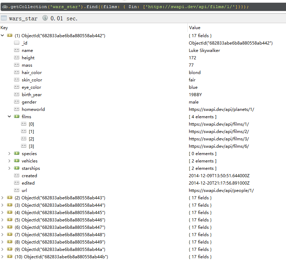286x266 pixels.
Task: Click the string icon next to name
Action: [x=16, y=50]
